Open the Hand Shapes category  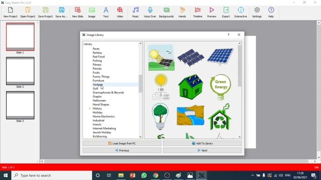coord(101,104)
